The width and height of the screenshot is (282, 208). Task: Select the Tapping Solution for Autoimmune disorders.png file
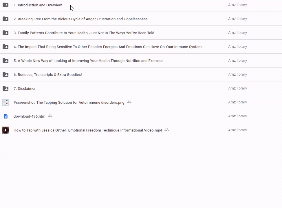tap(69, 103)
